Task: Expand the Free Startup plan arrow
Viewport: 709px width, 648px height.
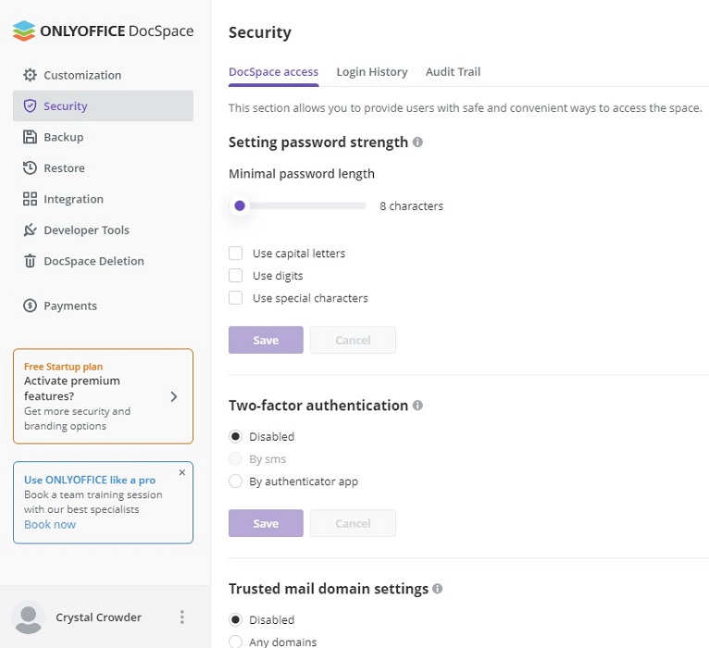Action: pyautogui.click(x=174, y=396)
